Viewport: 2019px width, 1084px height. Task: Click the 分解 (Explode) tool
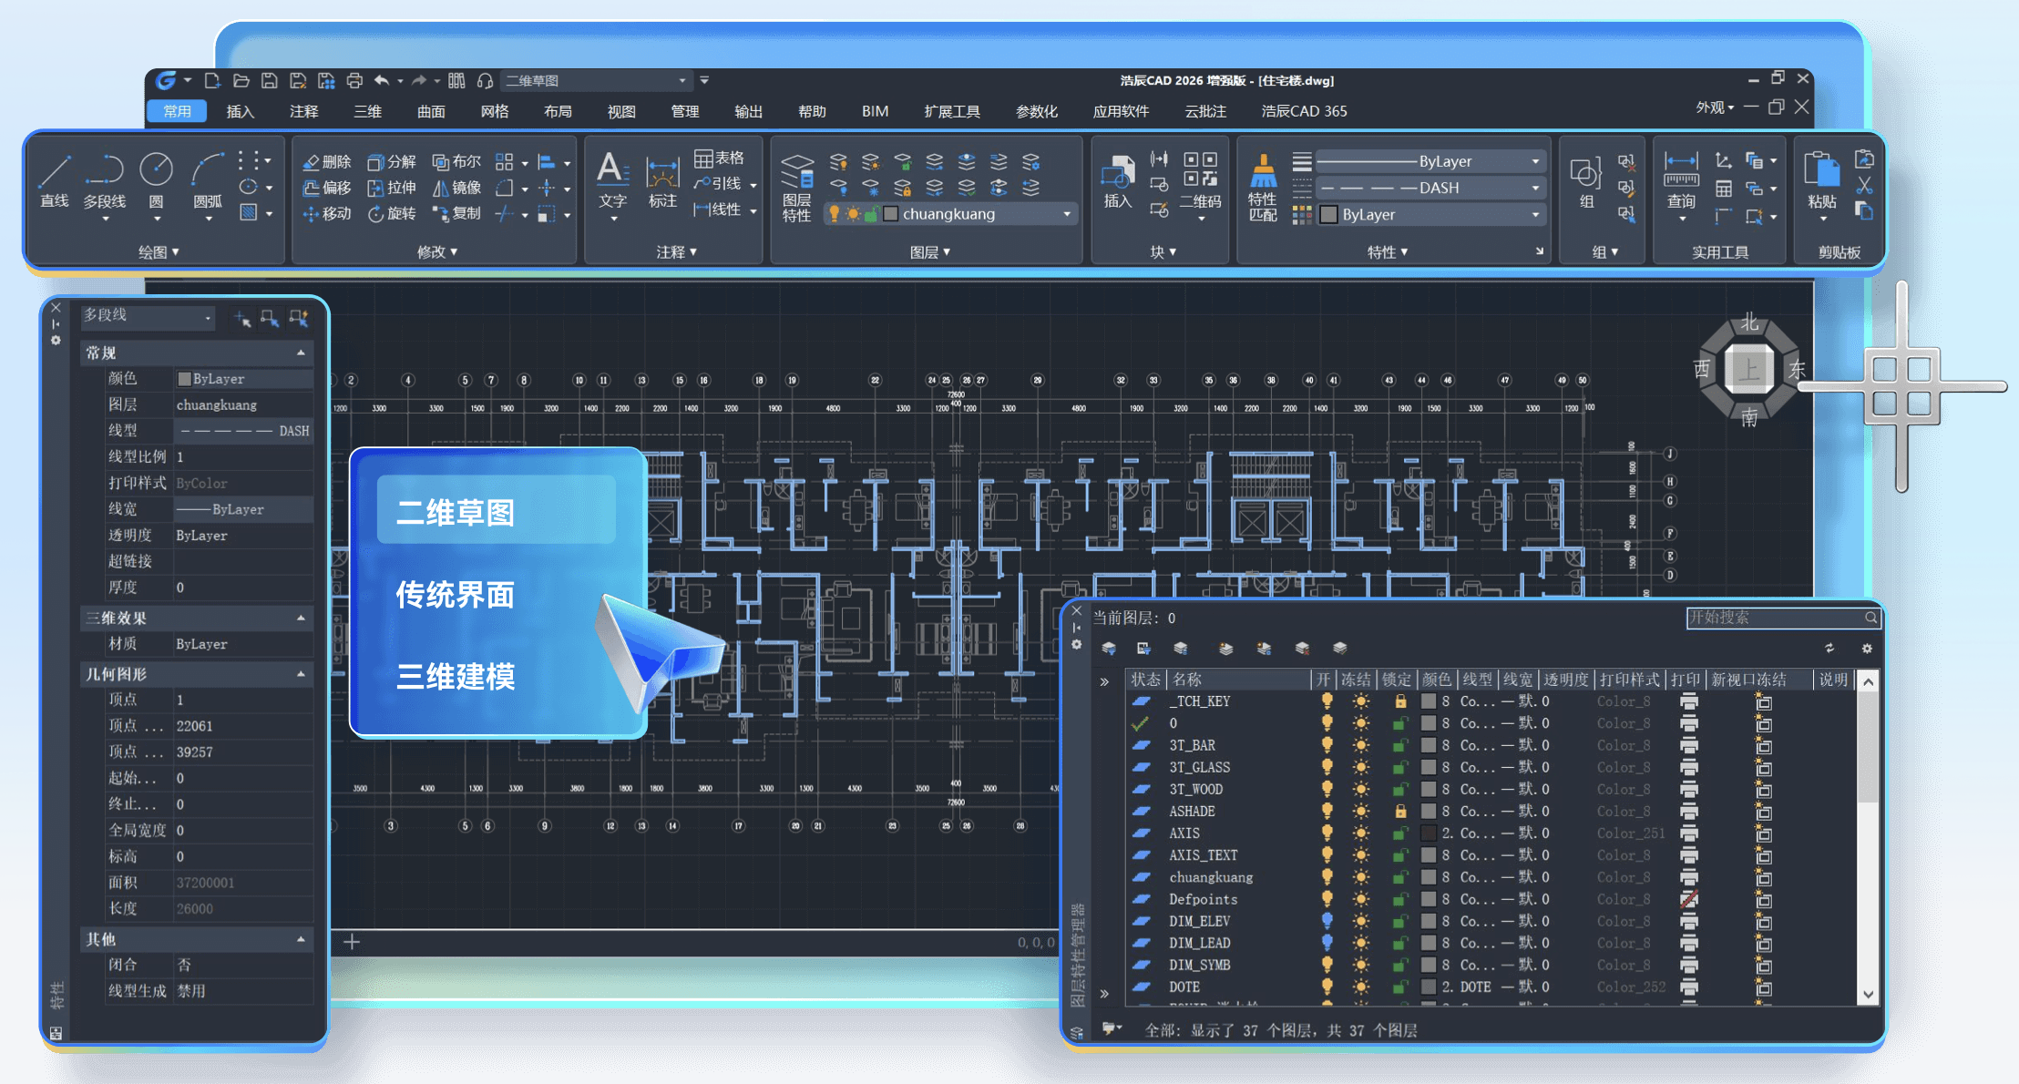392,161
